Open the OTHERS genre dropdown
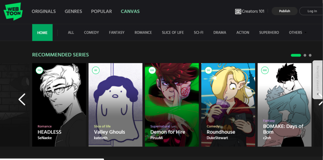323x160 pixels. [x=297, y=32]
